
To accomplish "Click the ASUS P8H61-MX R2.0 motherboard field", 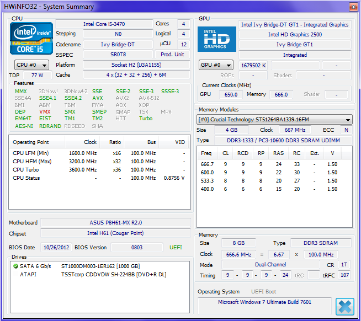I will (x=115, y=222).
